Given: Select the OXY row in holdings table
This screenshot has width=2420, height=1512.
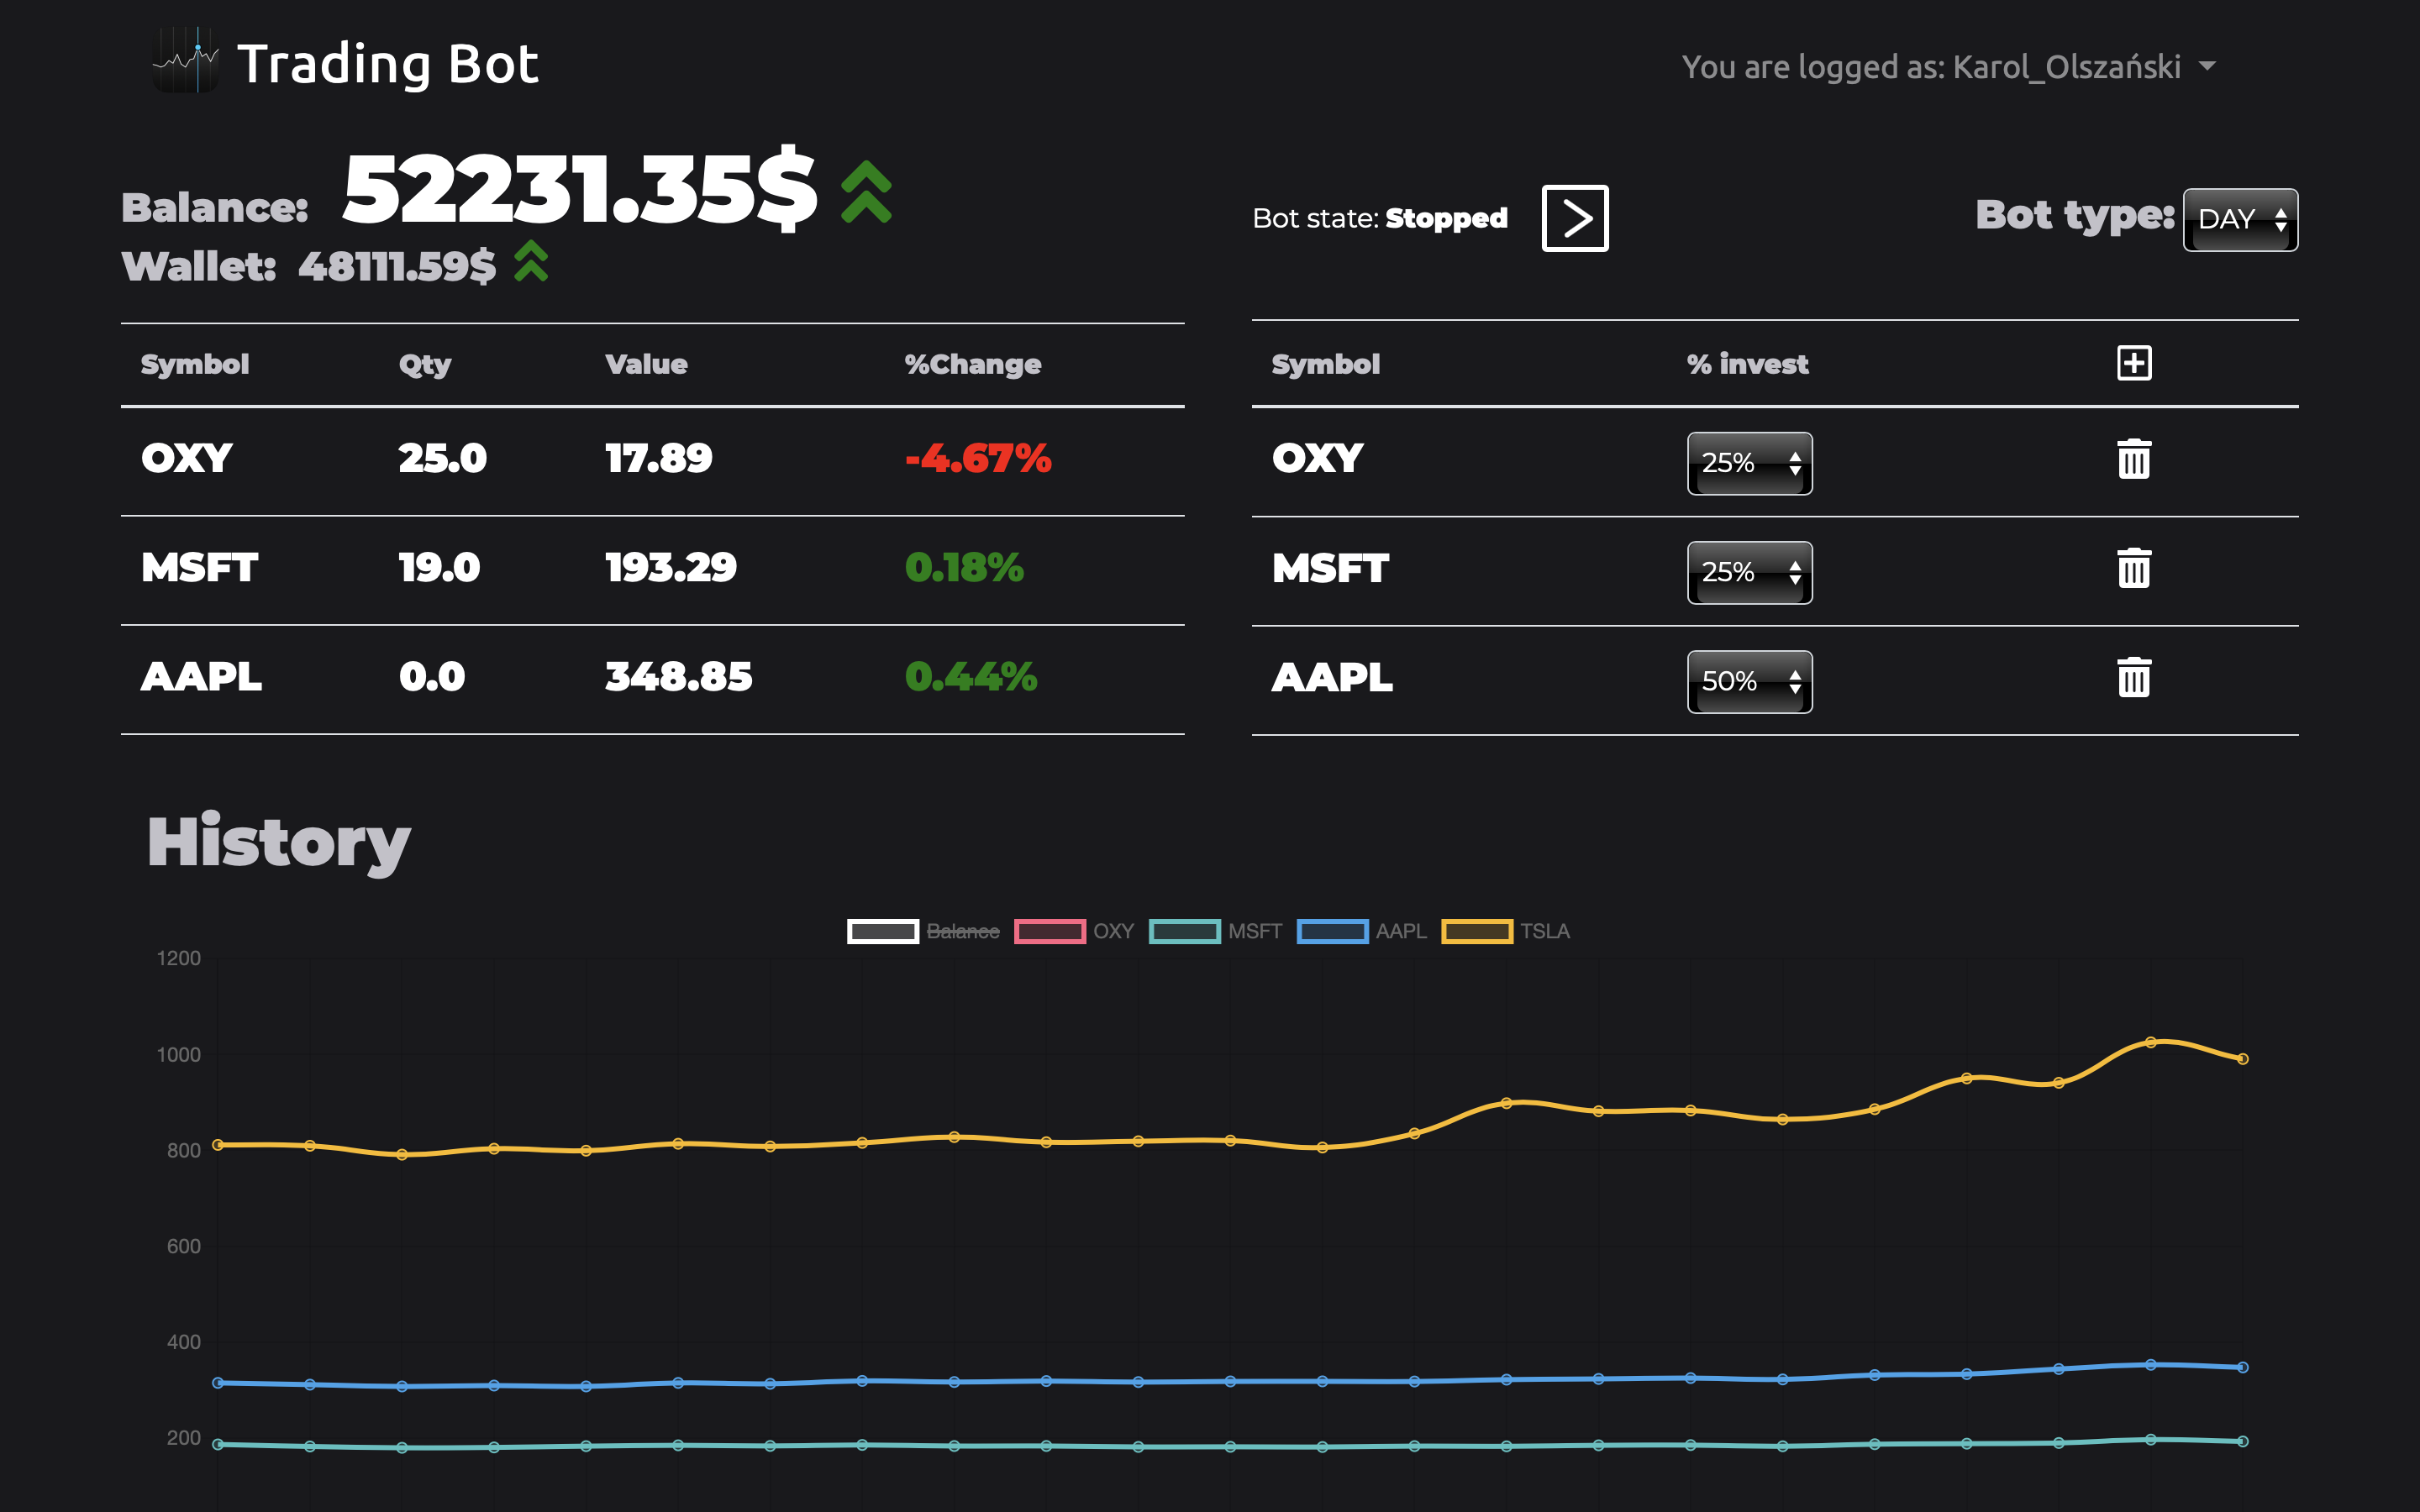Looking at the screenshot, I should point(653,461).
